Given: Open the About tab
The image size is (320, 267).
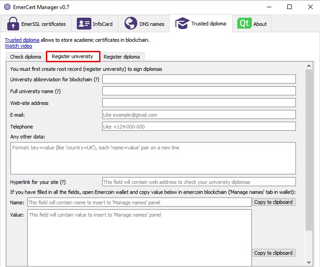Looking at the screenshot, I should coord(252,24).
